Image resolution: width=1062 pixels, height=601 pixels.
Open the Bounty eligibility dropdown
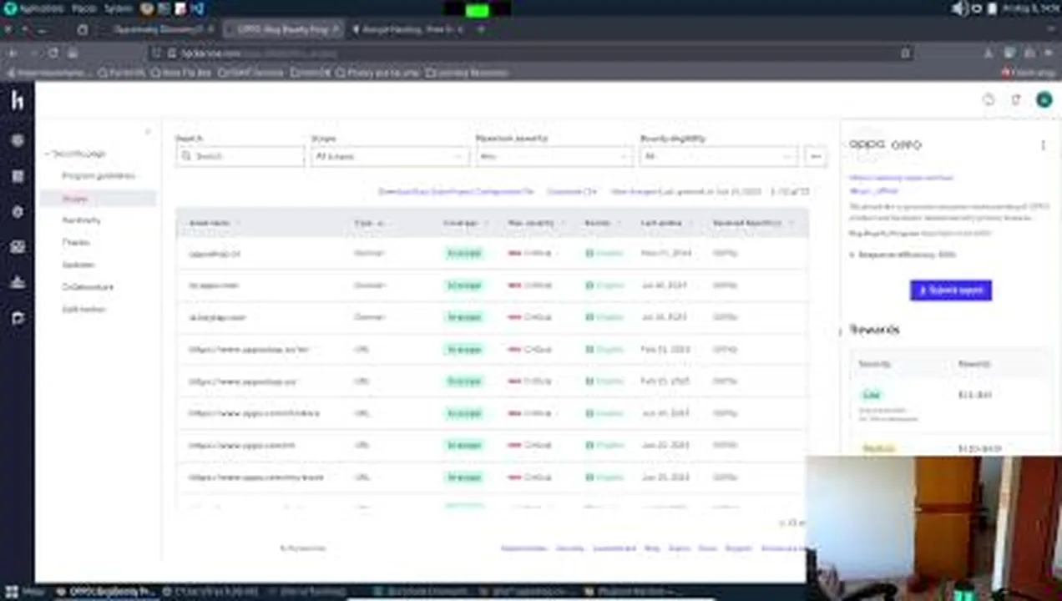point(719,156)
